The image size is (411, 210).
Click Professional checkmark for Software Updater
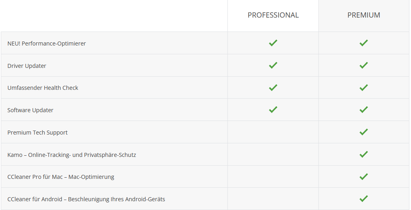(273, 109)
